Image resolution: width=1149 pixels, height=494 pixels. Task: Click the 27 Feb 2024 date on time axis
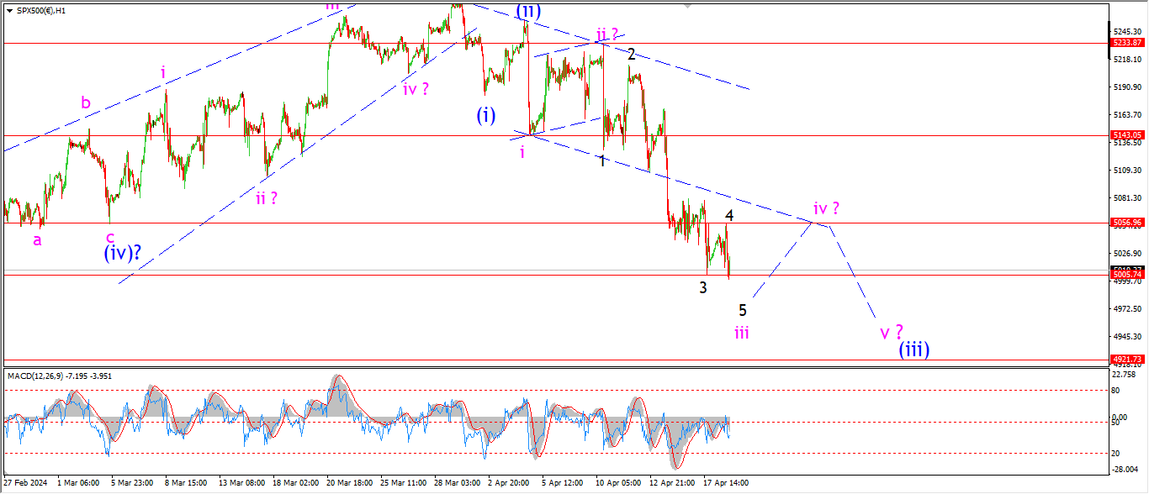pyautogui.click(x=26, y=483)
